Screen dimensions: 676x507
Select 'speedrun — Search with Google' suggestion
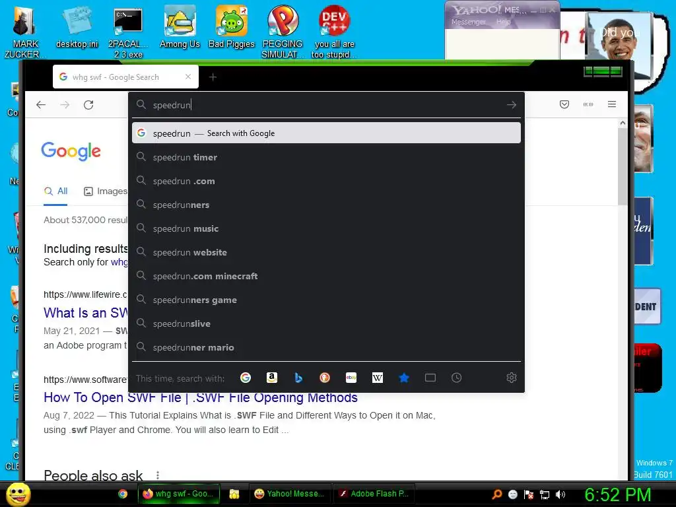[x=326, y=133]
